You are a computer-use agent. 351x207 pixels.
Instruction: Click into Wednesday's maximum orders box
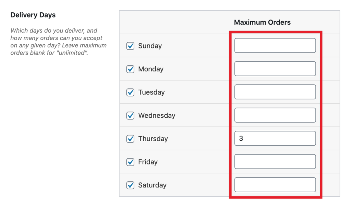click(275, 115)
